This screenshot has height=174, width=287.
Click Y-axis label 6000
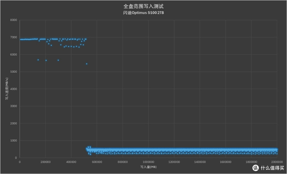[14, 54]
